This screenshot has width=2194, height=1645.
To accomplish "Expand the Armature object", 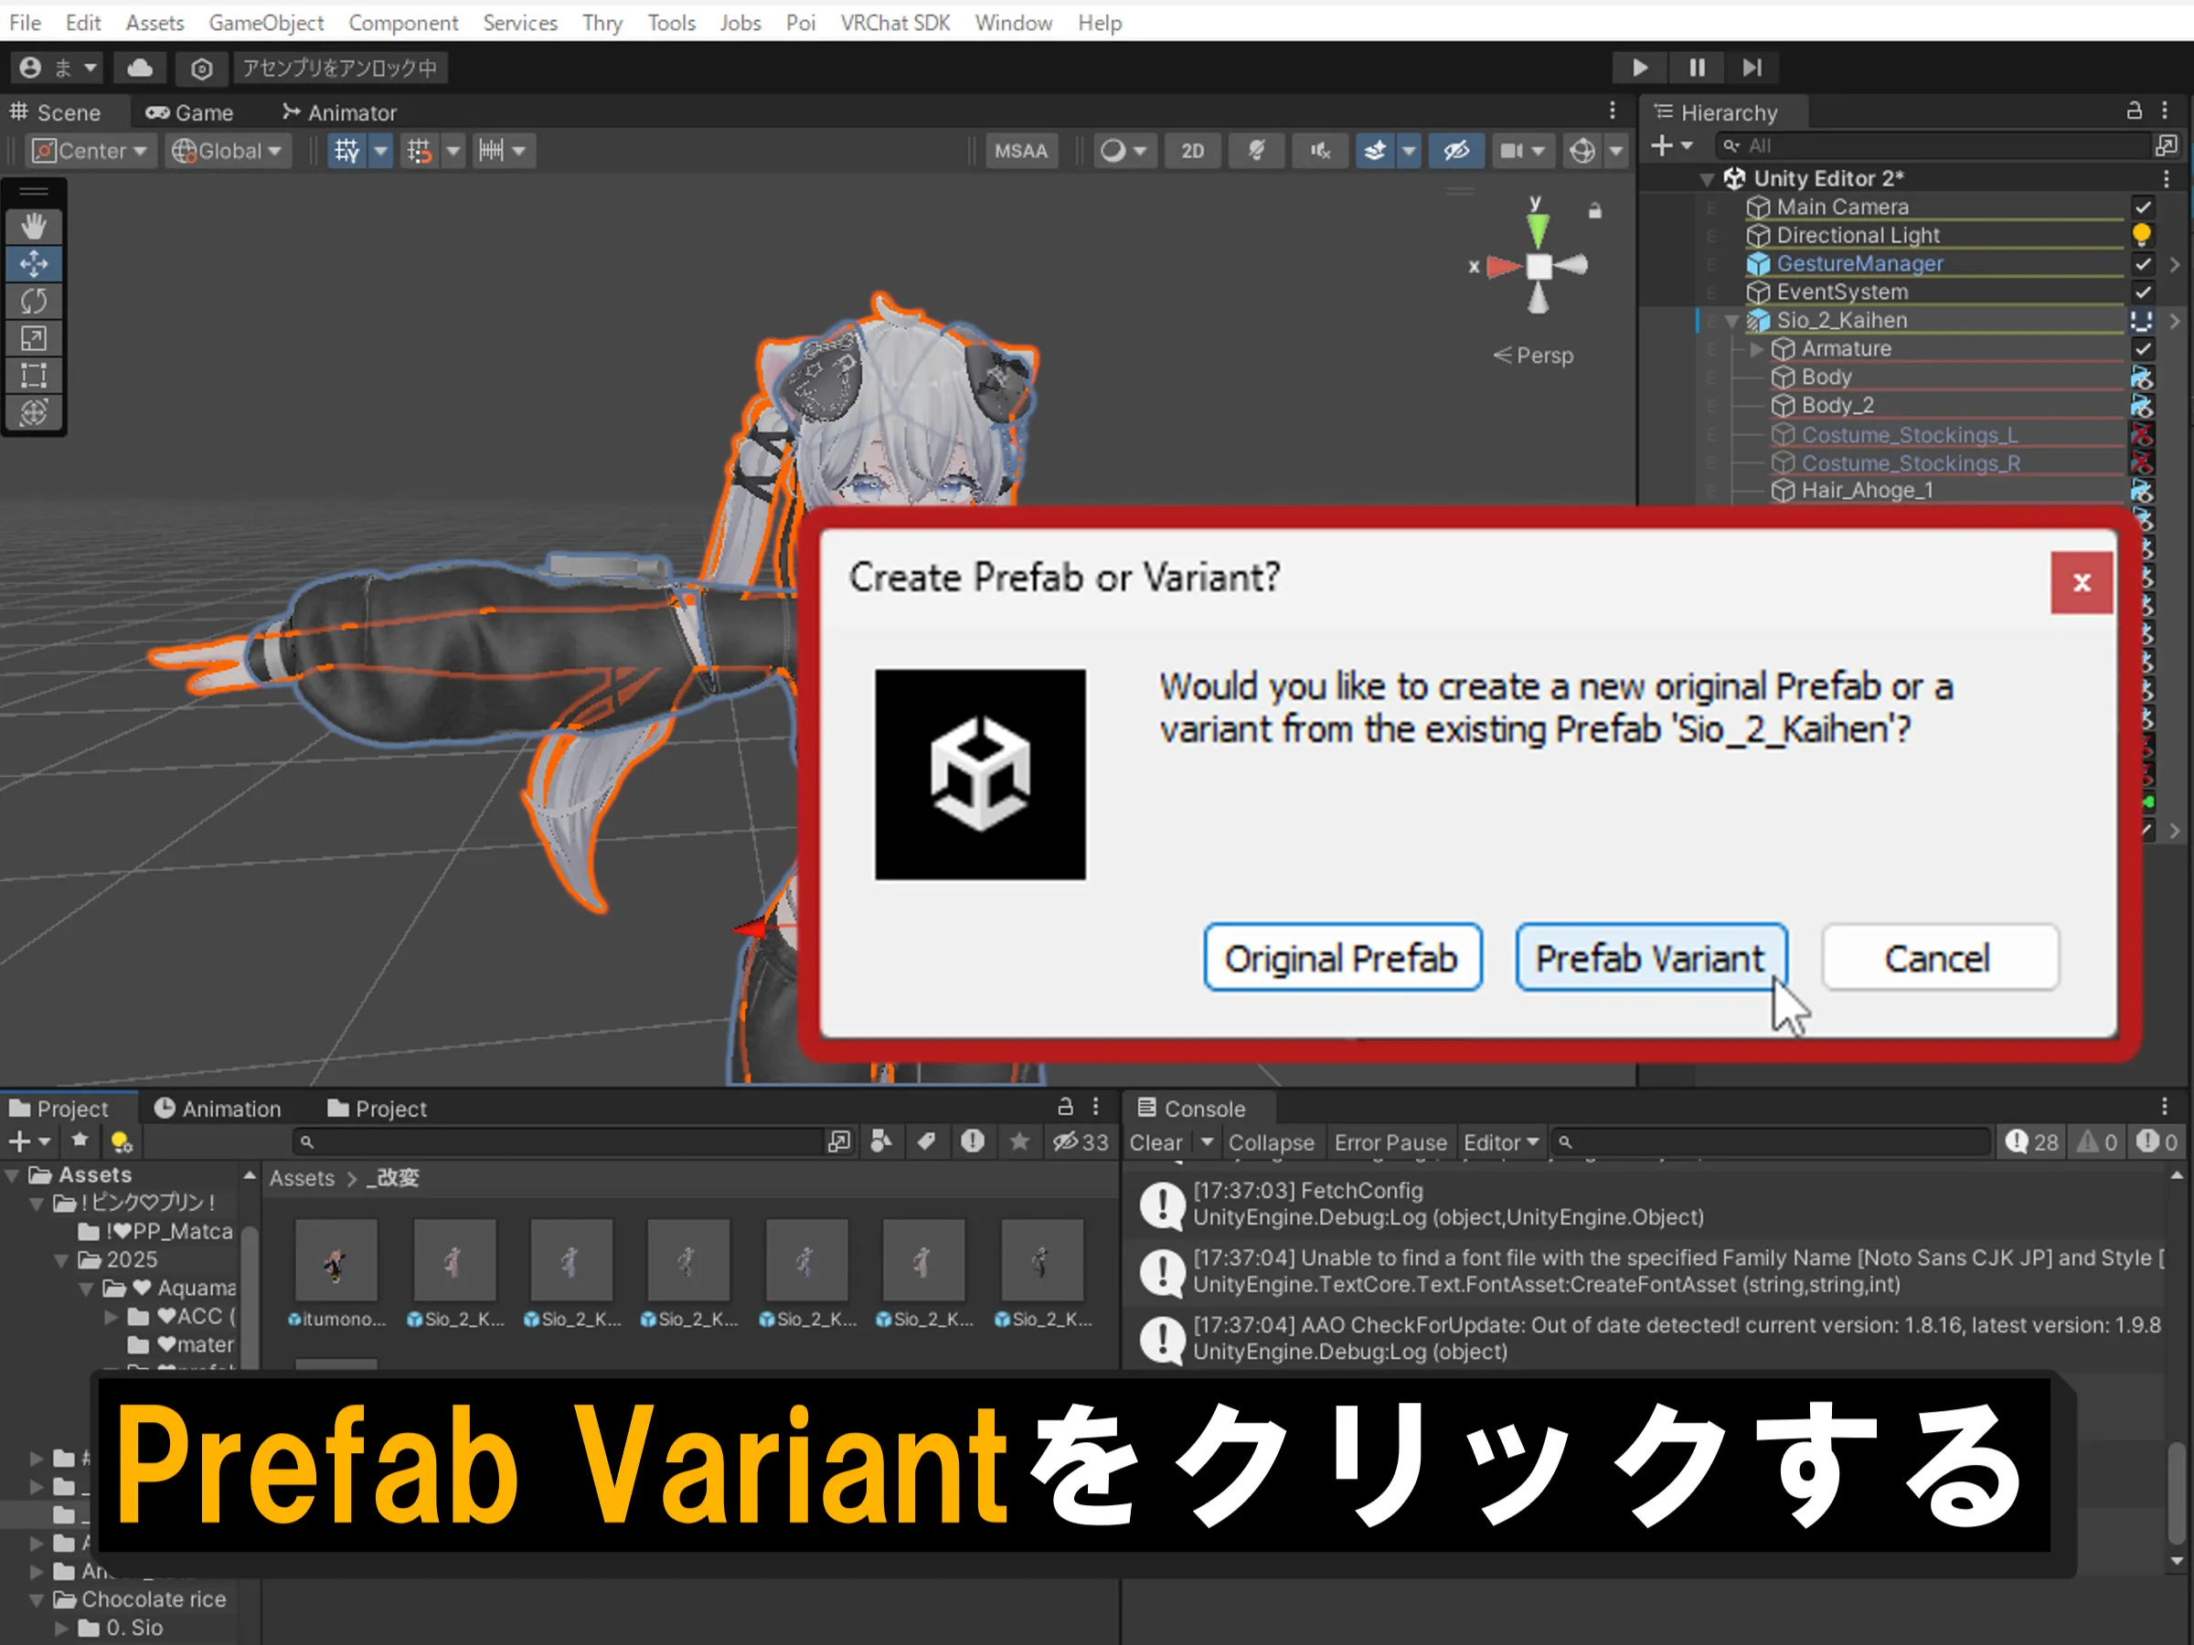I will tap(1757, 349).
